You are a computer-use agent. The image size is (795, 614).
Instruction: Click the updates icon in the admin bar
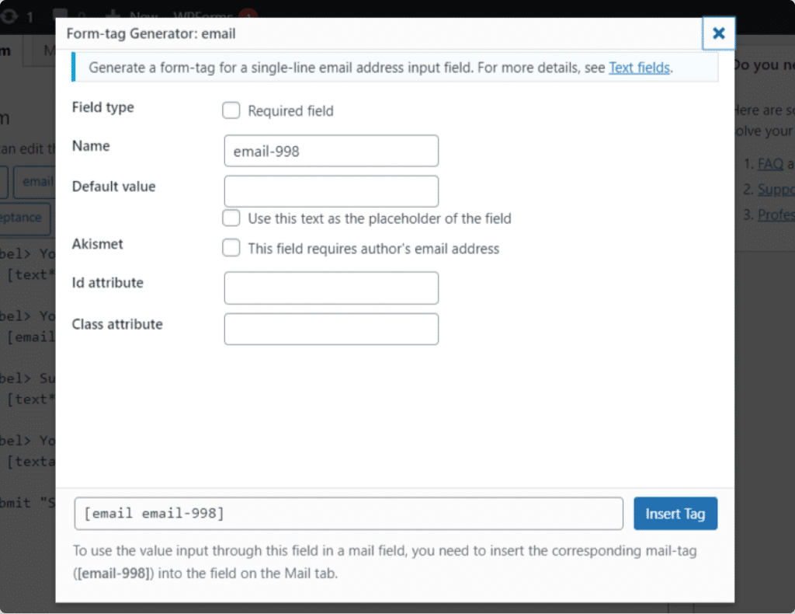9,14
